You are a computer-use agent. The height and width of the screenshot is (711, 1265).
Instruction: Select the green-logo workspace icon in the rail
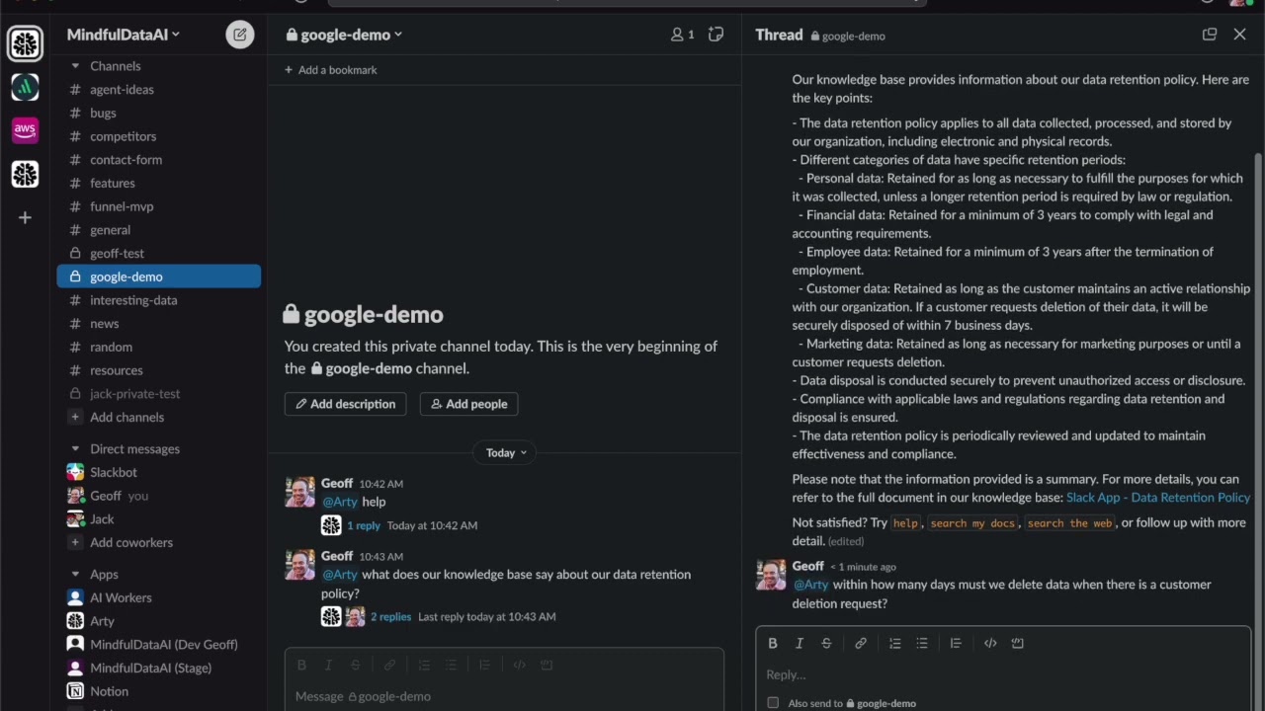point(25,87)
